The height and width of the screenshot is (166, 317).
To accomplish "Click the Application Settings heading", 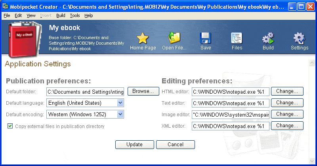I will coord(38,64).
